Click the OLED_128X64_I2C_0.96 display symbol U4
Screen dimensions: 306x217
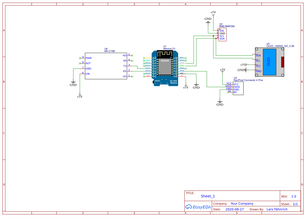click(x=270, y=62)
